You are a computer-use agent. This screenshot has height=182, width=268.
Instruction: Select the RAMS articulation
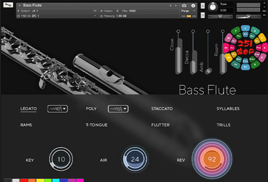(26, 125)
